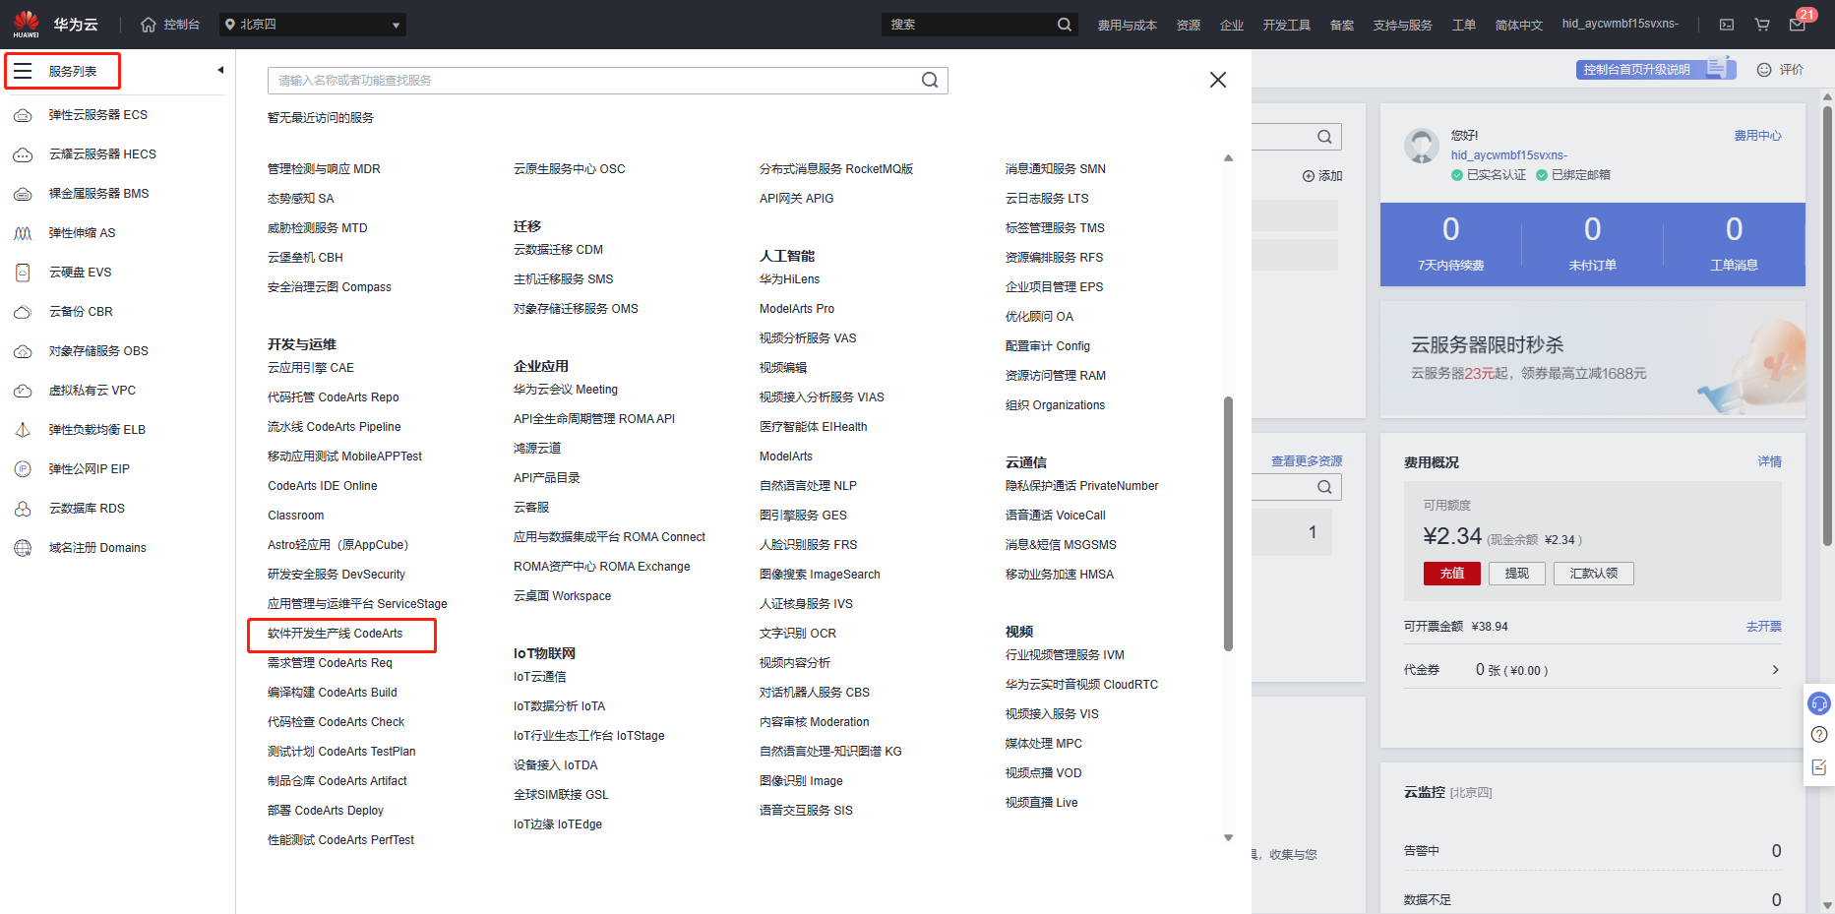Viewport: 1835px width, 914px height.
Task: Open the 费用中心 link
Action: tap(1757, 136)
